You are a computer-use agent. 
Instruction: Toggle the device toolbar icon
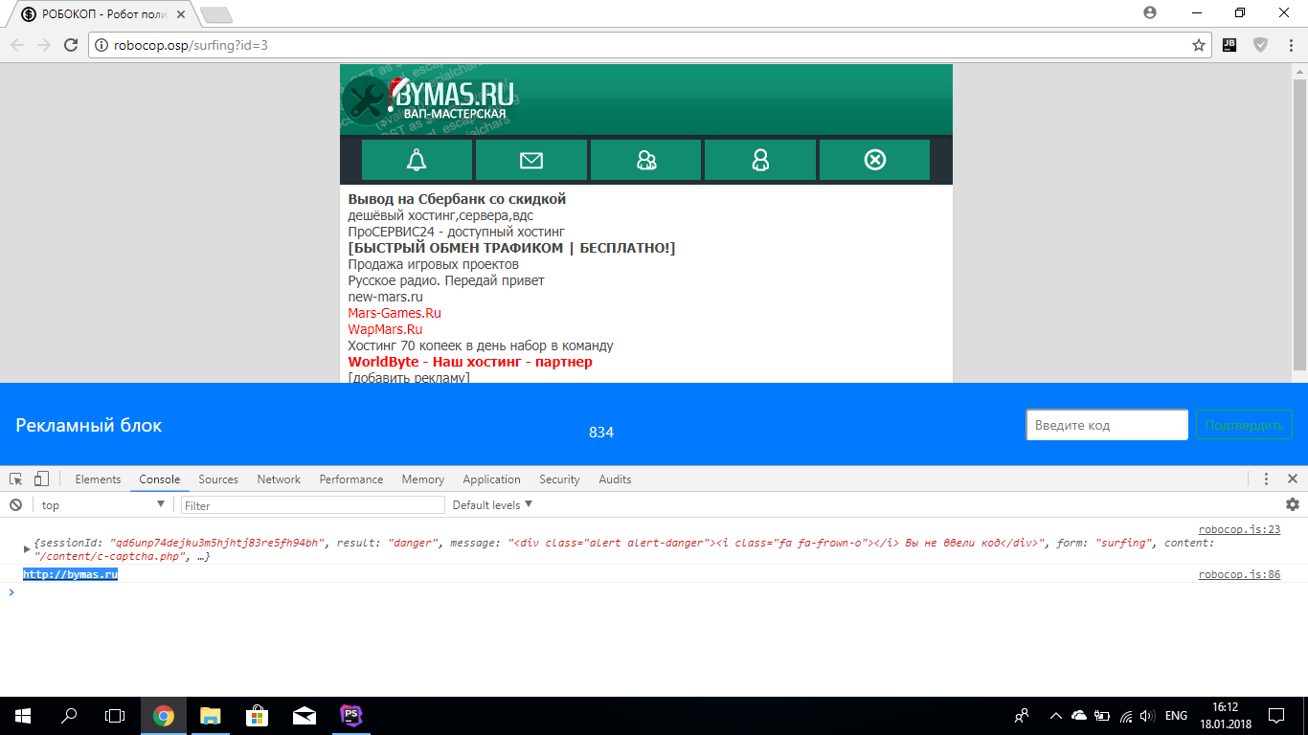tap(41, 479)
